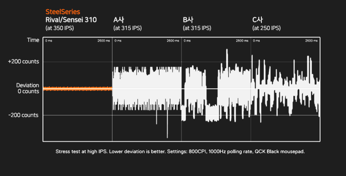Viewport: 346px width, 176px height.
Task: Click the '(at 250 IPS)' label
Action: [266, 28]
